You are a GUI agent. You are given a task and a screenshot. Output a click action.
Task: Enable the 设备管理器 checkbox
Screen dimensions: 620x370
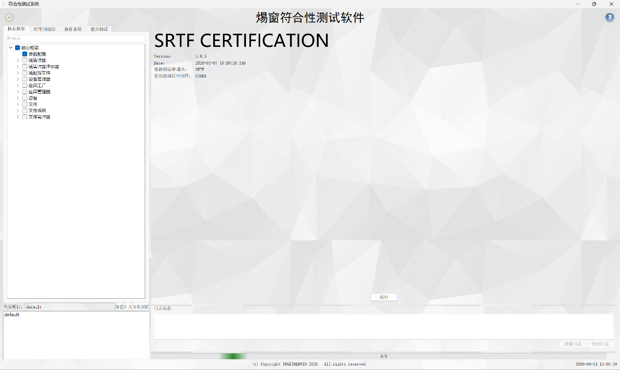tap(24, 79)
